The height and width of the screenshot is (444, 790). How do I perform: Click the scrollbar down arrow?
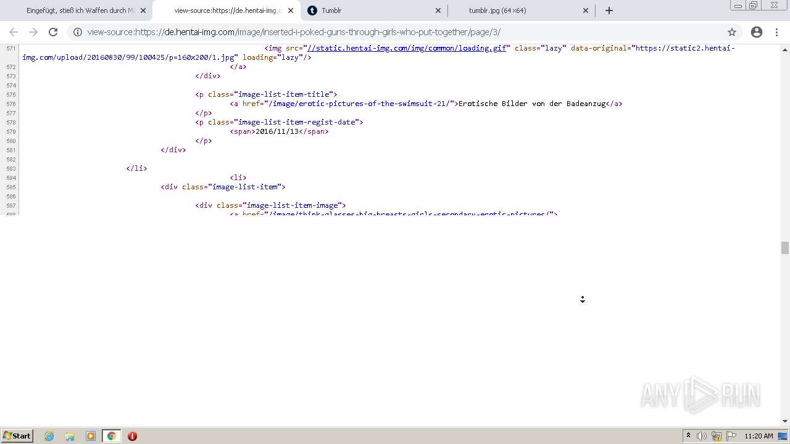(x=785, y=421)
